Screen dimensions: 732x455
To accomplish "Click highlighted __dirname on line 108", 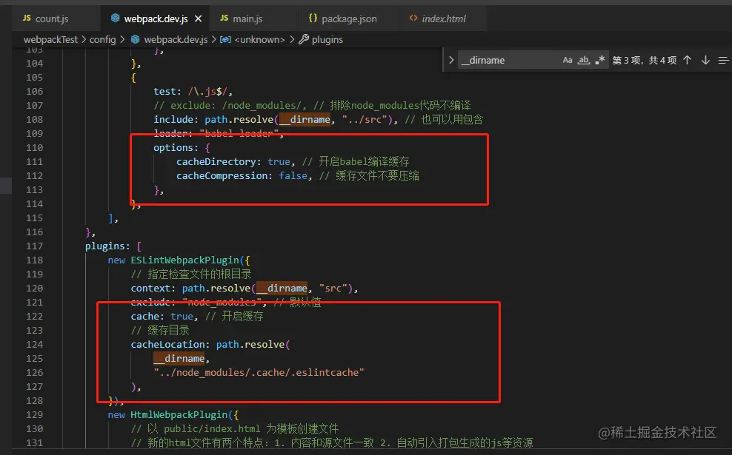I will (x=305, y=120).
